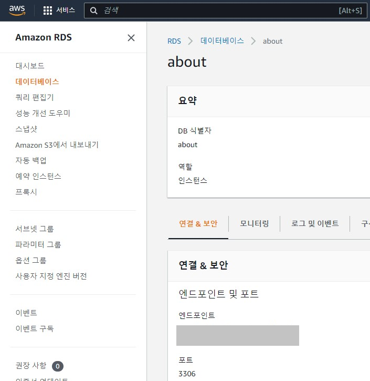This screenshot has height=381, width=370.
Task: Switch to 로그 및 이벤트 tab
Action: point(315,223)
